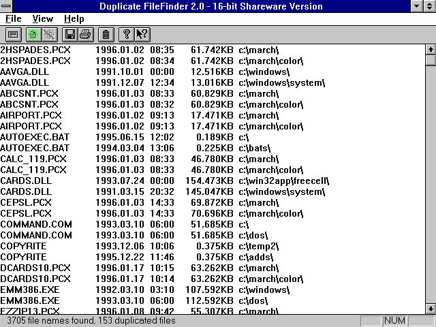436x327 pixels.
Task: Click the printer icon
Action: click(x=85, y=33)
